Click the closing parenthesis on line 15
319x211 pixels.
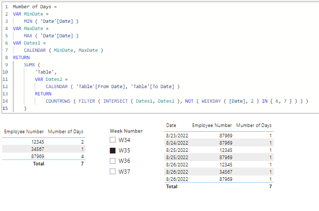(25, 108)
